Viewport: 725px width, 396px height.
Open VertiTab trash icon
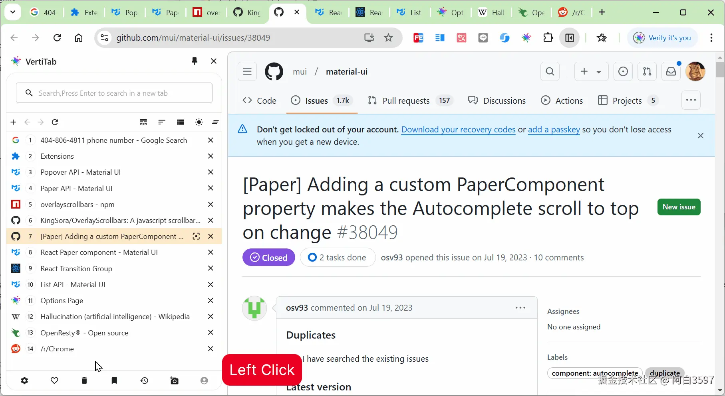tap(84, 380)
